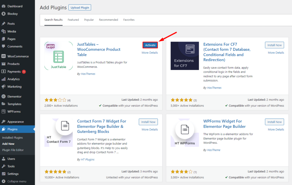The image size is (292, 185).
Task: Switch to the Popular tab
Action: pos(89,20)
